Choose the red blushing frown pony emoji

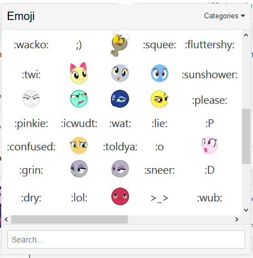click(120, 196)
